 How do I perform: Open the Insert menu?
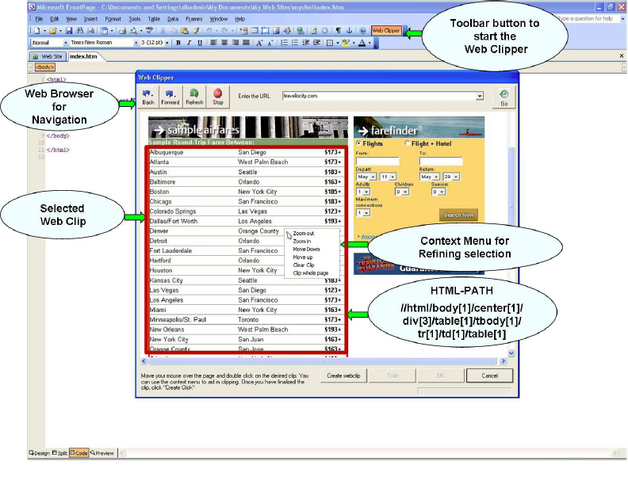[x=90, y=19]
